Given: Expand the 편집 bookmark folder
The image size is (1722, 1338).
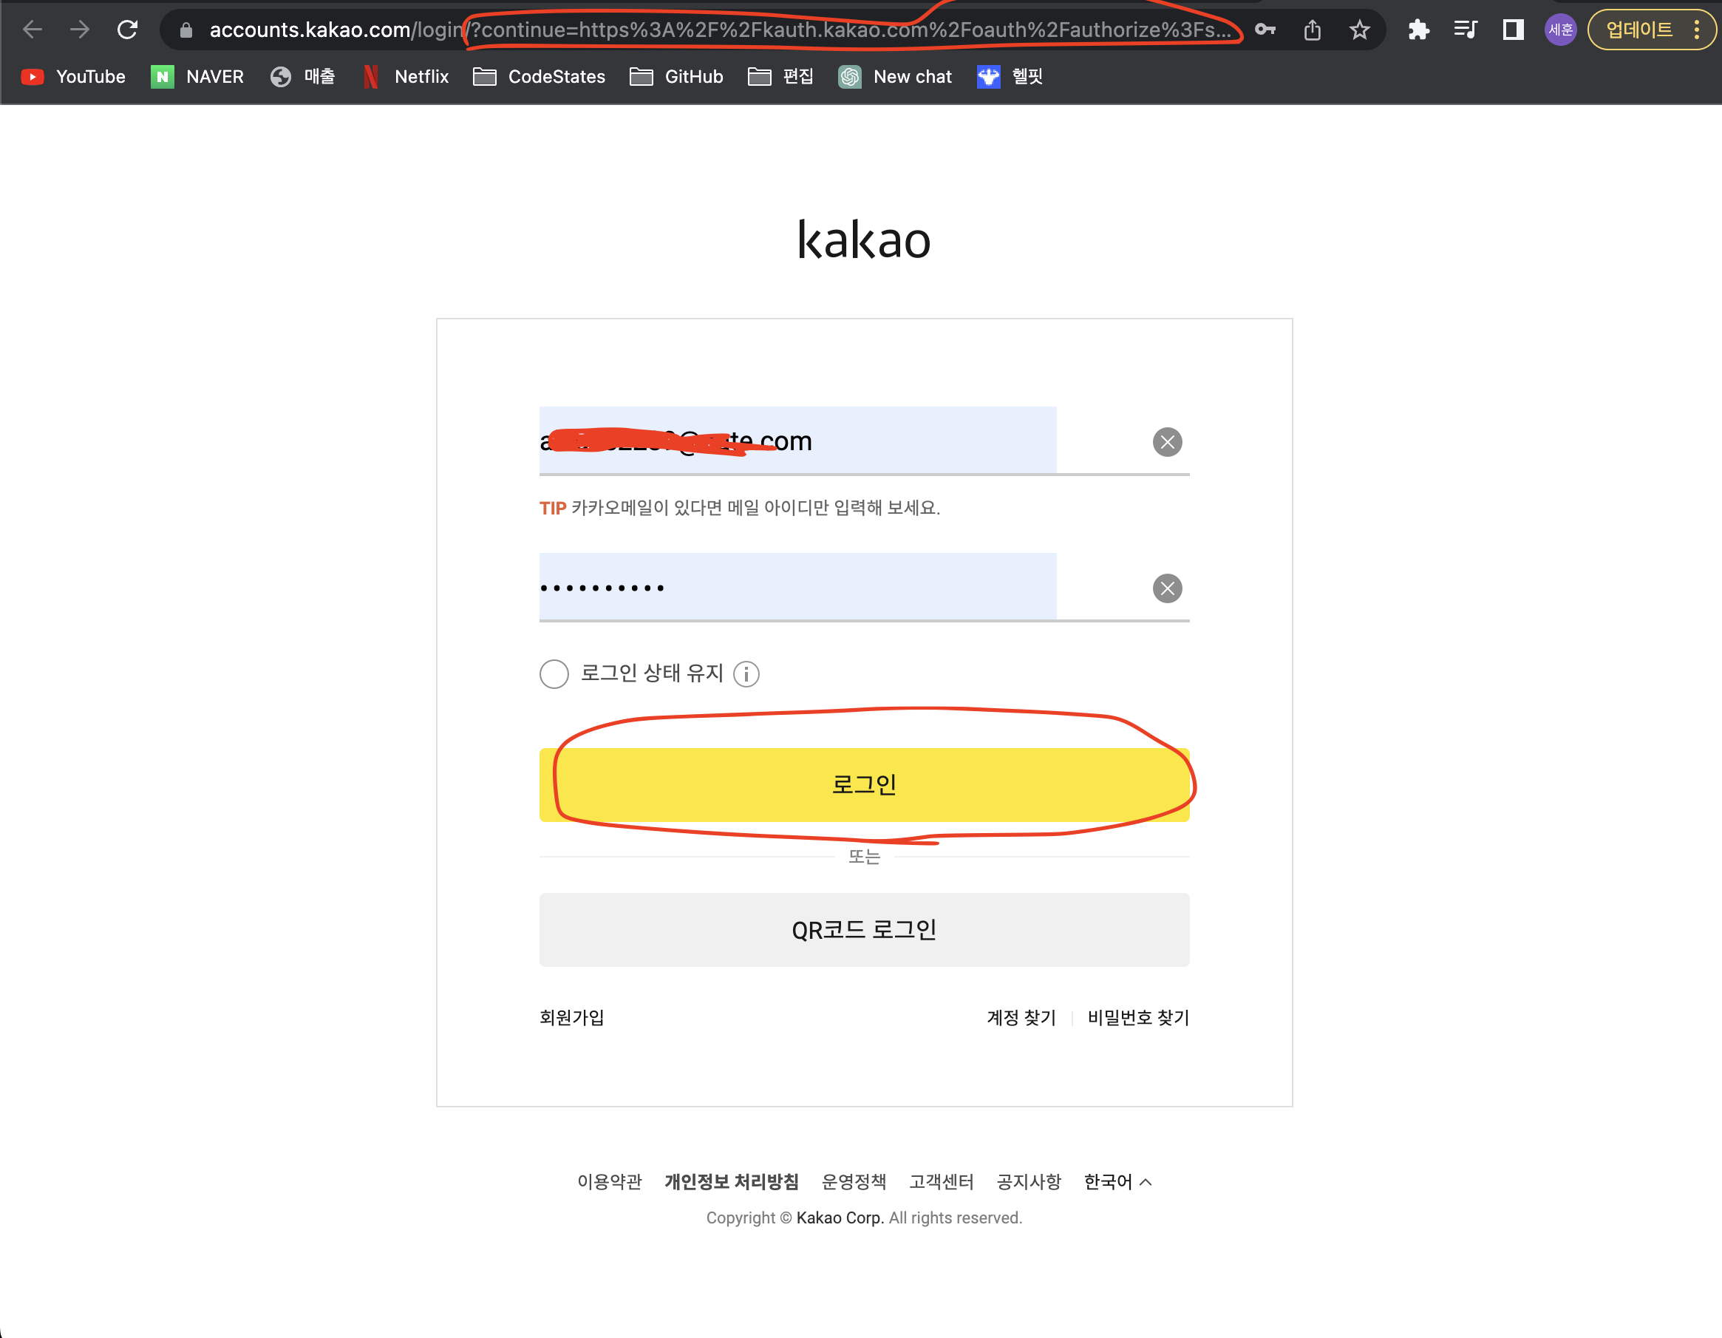Looking at the screenshot, I should [780, 76].
